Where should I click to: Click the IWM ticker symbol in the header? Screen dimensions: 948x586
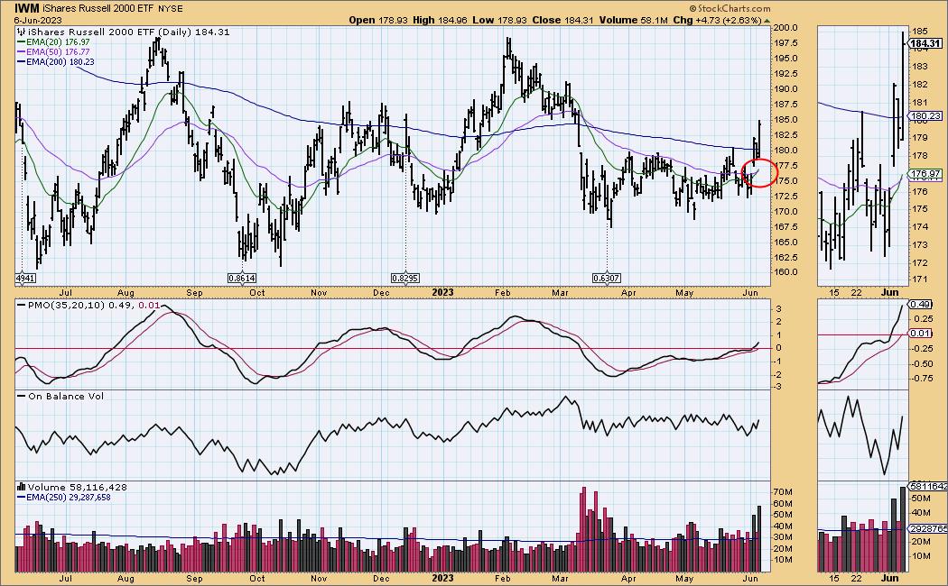(26, 8)
